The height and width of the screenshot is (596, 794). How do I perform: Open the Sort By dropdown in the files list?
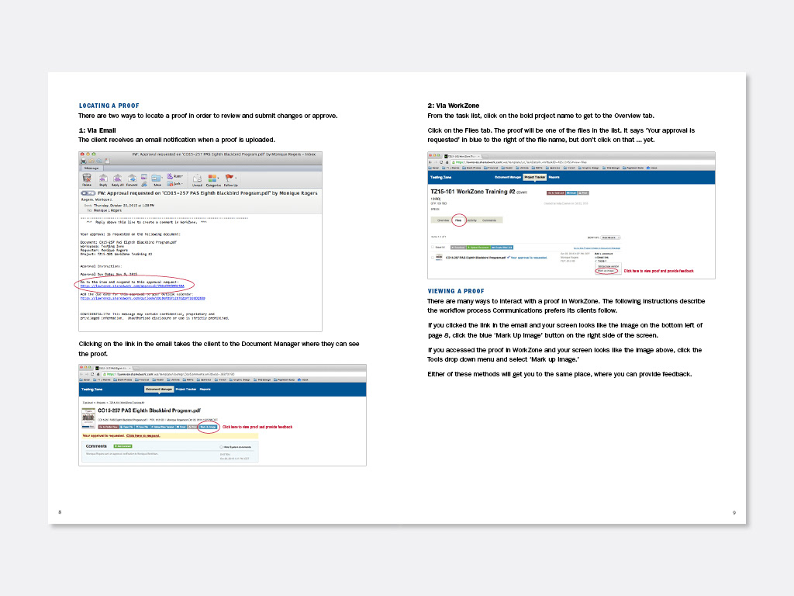pos(611,237)
